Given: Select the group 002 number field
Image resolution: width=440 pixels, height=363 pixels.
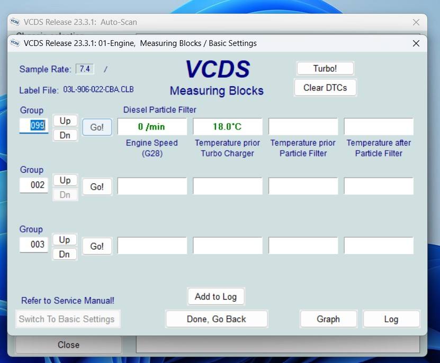Looking at the screenshot, I should click(34, 185).
